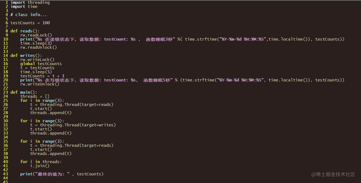This screenshot has height=183, width=361.
Task: Click the 'rw.readUnlock()' call
Action: [x=39, y=47]
